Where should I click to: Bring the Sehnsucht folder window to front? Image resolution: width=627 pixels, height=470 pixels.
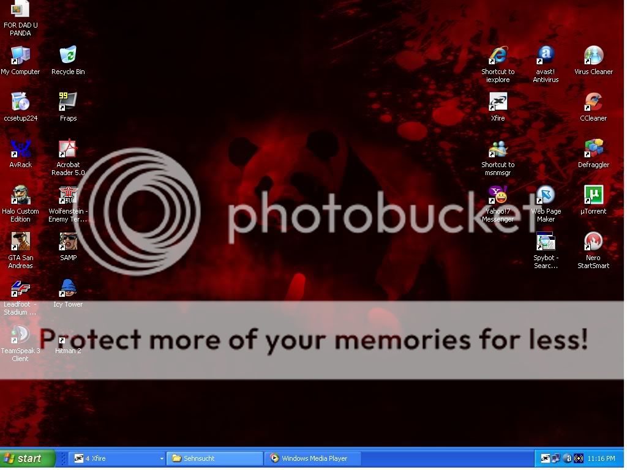[x=213, y=458]
